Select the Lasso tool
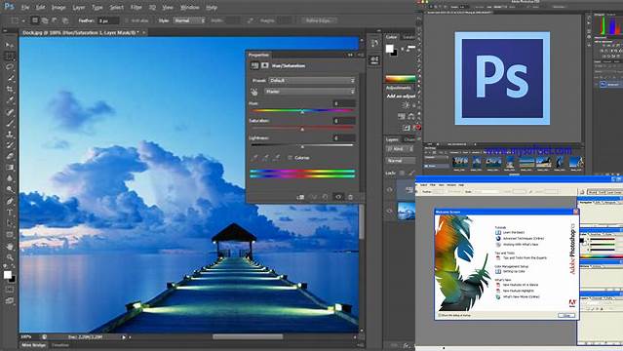Screen dimensions: 623x351 (x=9, y=67)
